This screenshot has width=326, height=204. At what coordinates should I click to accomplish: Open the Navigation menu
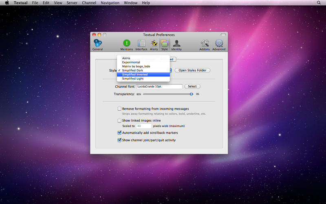110,3
